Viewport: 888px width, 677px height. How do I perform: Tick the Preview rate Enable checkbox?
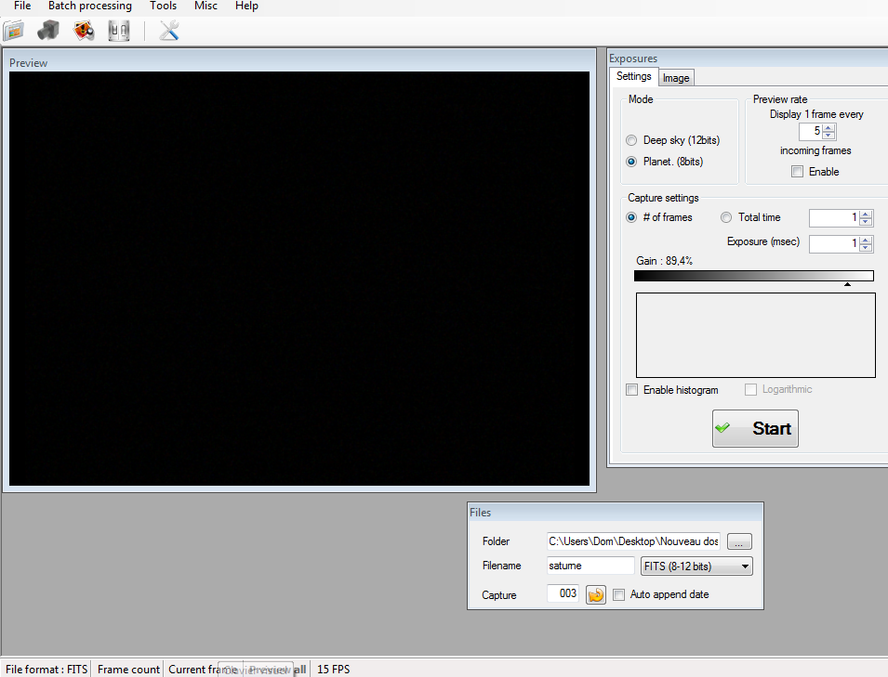point(798,172)
